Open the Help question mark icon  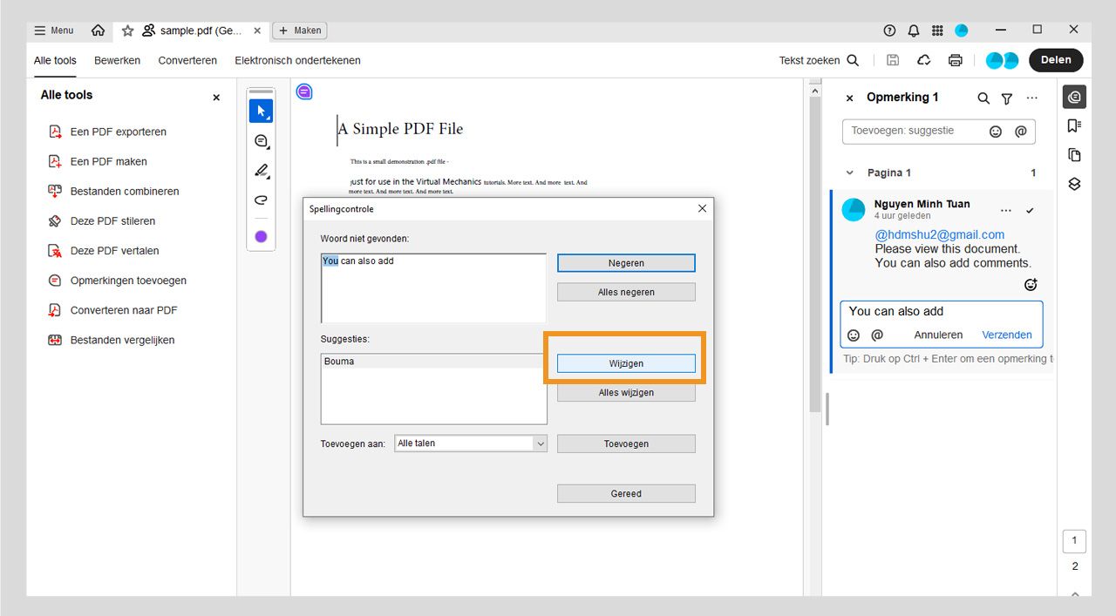coord(889,30)
